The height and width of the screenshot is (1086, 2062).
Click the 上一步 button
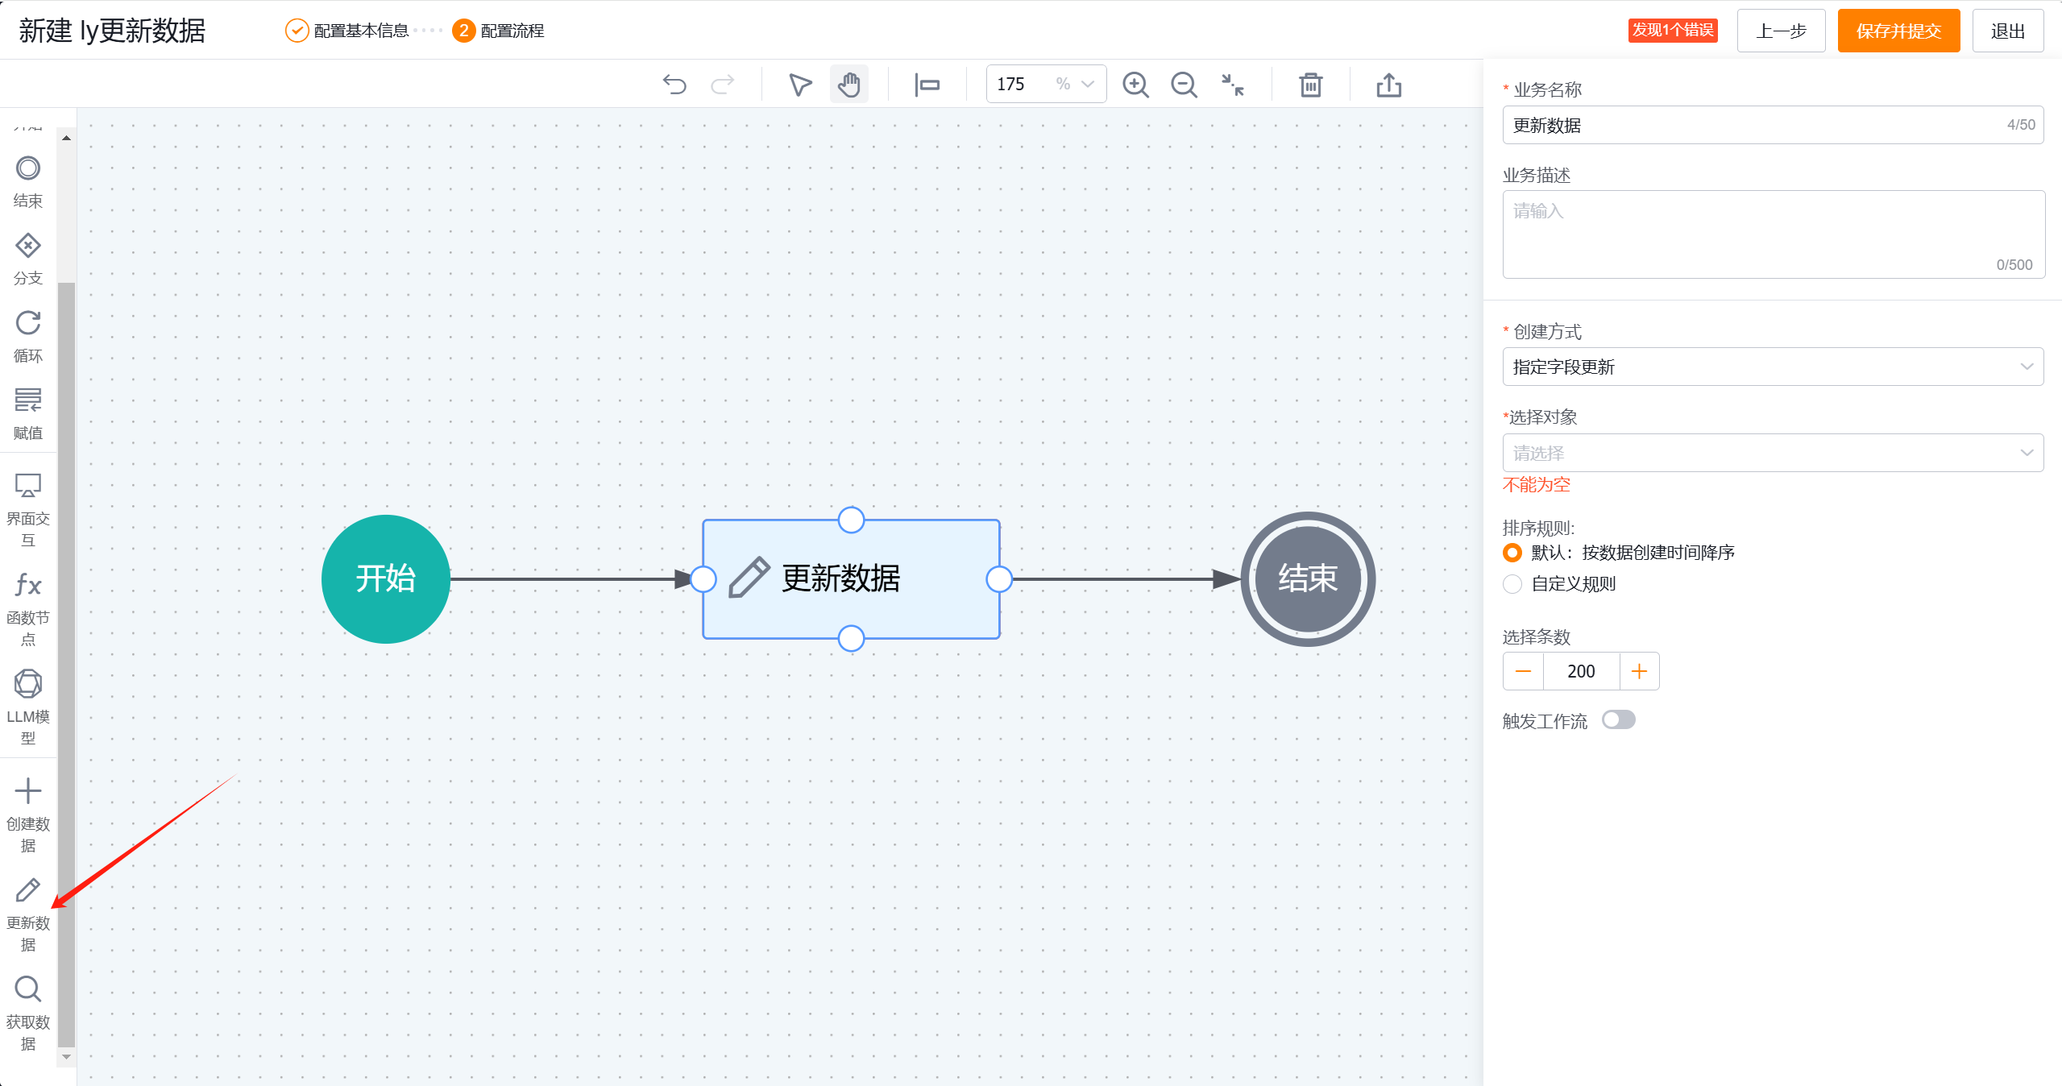tap(1780, 31)
